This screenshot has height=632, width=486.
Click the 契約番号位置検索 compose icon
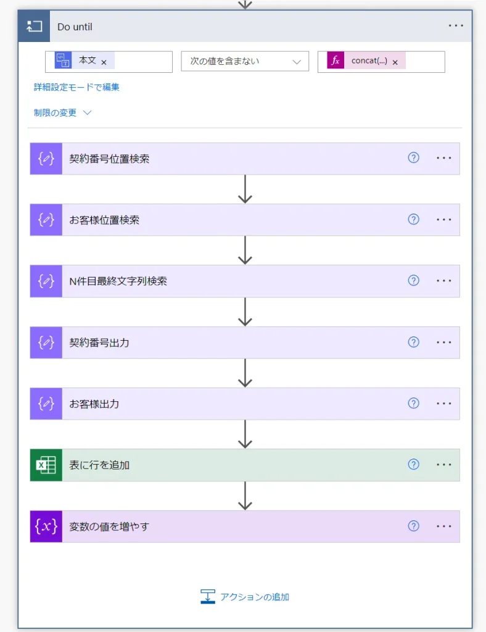tap(46, 159)
